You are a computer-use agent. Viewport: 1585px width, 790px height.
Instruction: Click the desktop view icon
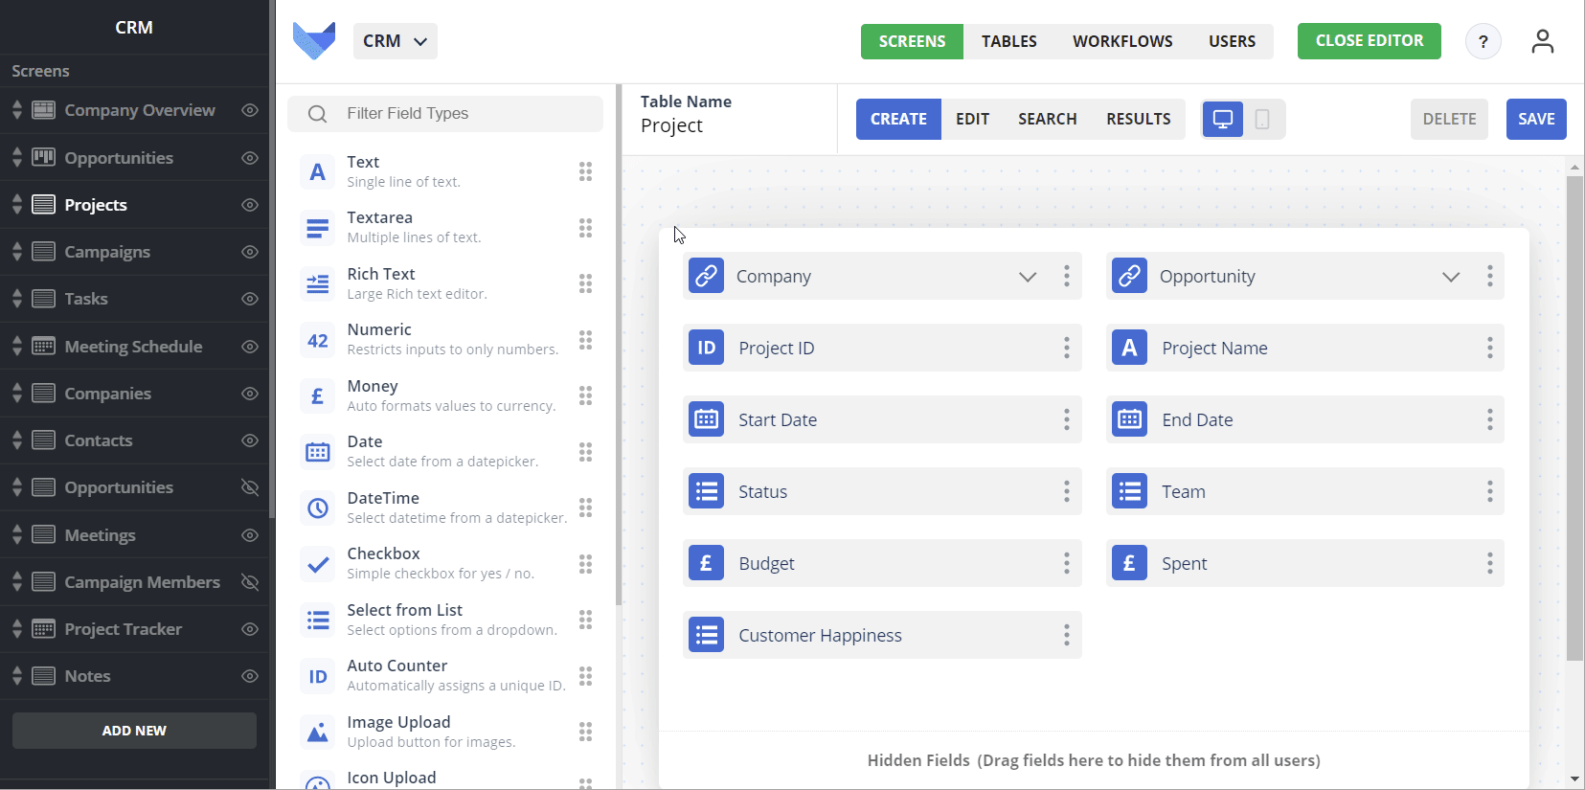[x=1223, y=120]
